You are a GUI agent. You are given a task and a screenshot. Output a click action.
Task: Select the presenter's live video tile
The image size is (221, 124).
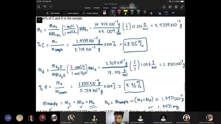[x=117, y=118]
